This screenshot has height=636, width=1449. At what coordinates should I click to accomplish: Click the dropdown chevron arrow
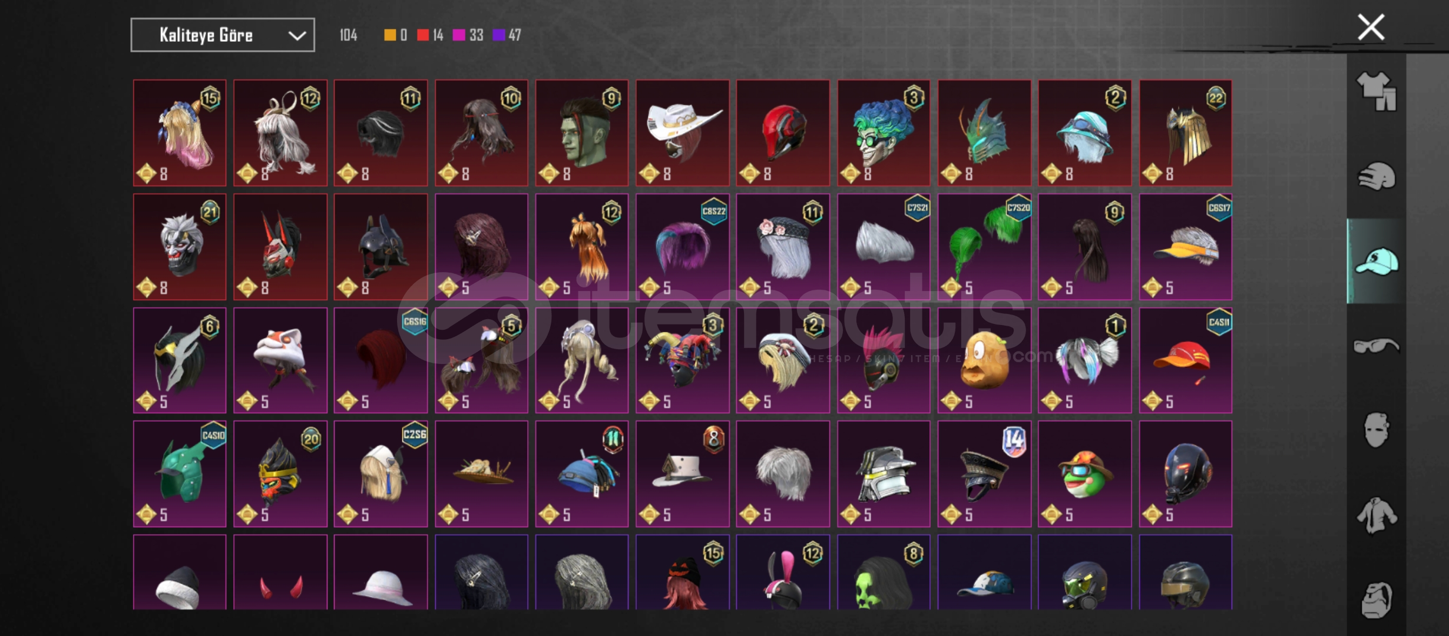click(x=297, y=36)
